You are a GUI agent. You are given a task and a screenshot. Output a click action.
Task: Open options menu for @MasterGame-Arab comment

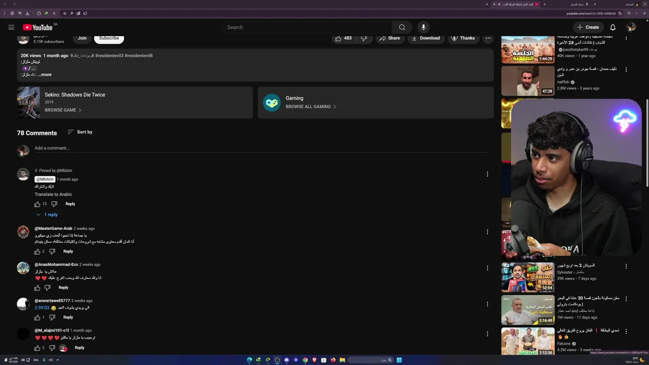click(x=487, y=232)
